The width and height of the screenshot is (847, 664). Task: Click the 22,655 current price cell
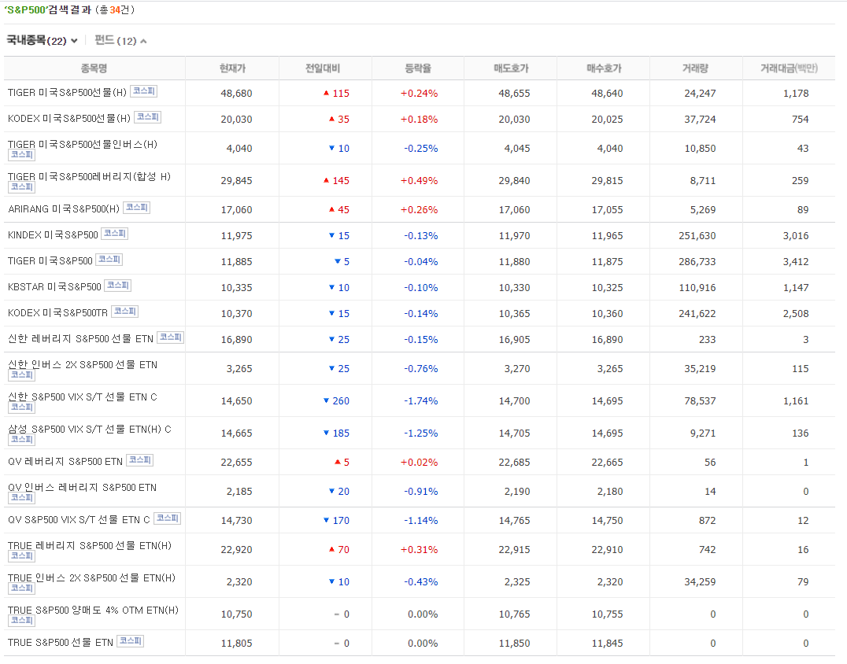click(236, 463)
